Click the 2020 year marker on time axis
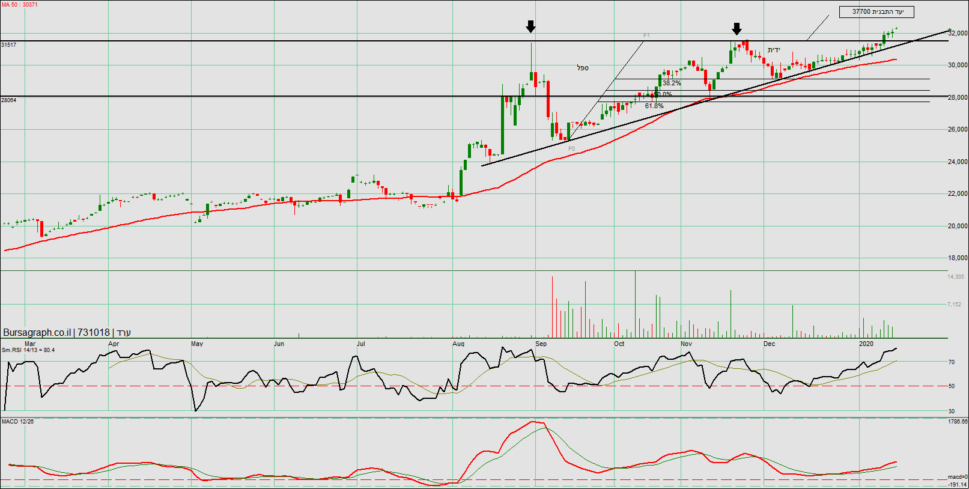 pos(866,344)
